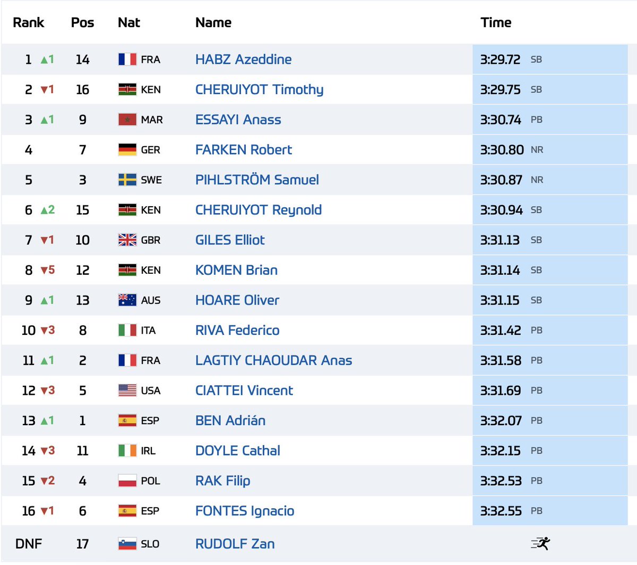The width and height of the screenshot is (637, 565).
Task: Click the time 3:31.69 for CIATTEI
Action: click(x=501, y=391)
